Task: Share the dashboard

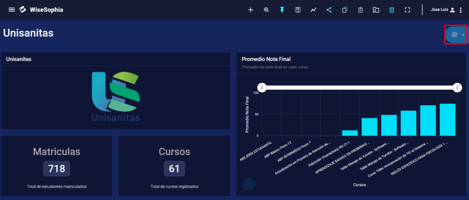Action: [x=329, y=10]
